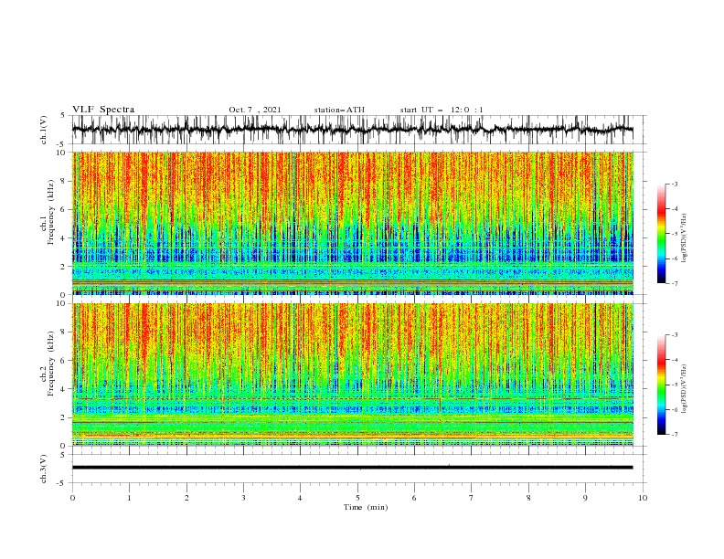Click the "-5" tick on ch.1 colorbar
The width and height of the screenshot is (724, 559).
pos(674,234)
